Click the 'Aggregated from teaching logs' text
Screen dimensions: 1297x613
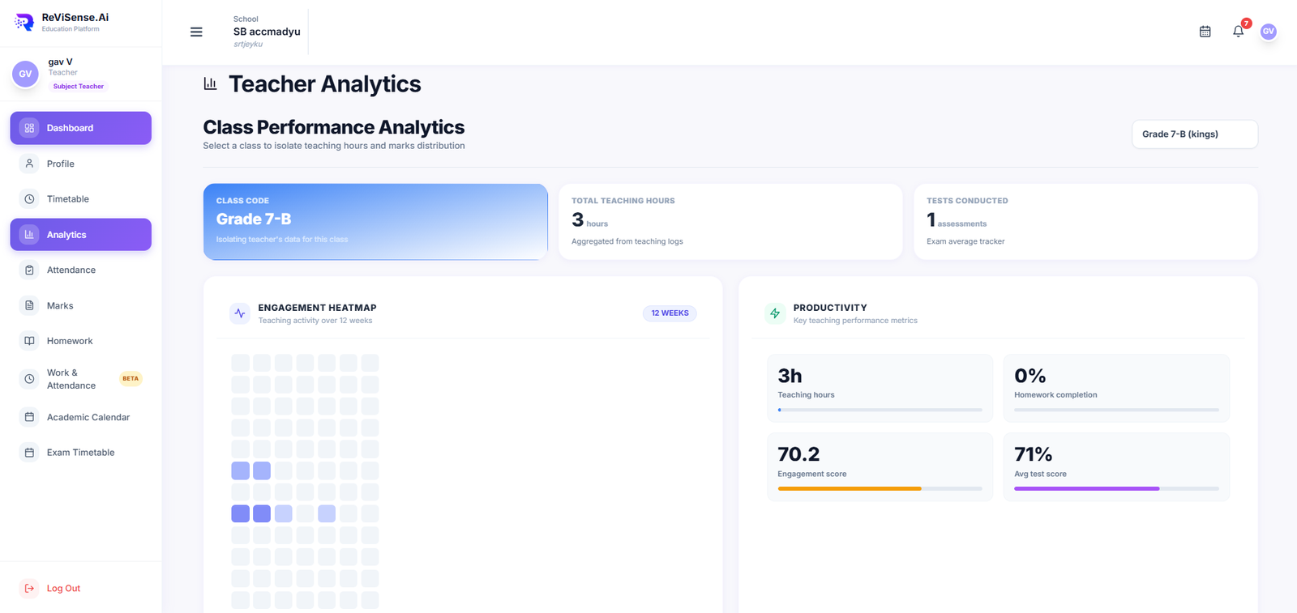[x=627, y=241]
